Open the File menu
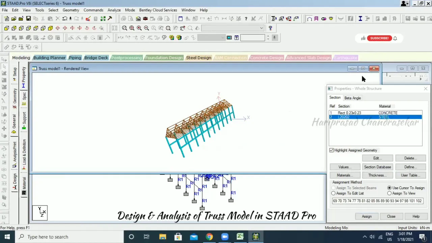Image resolution: width=432 pixels, height=243 pixels. pyautogui.click(x=5, y=10)
